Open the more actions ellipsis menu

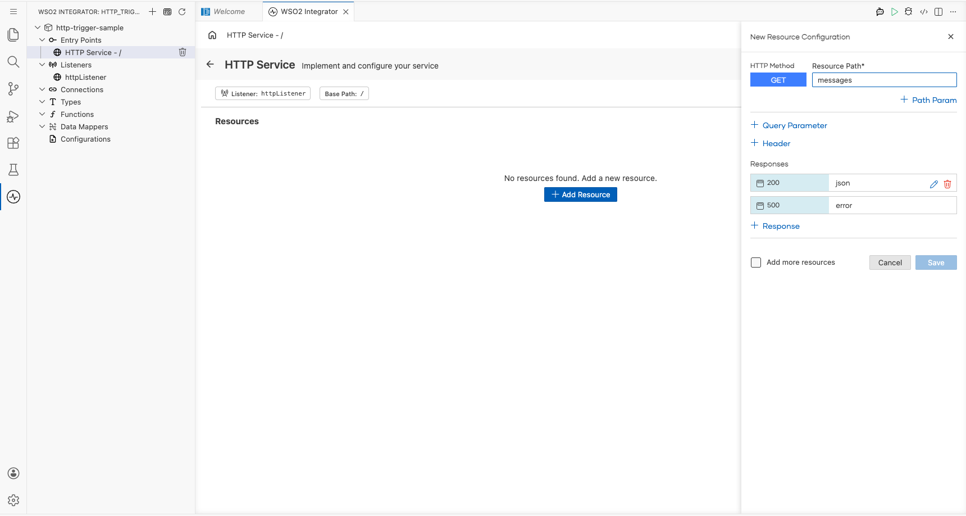coord(953,12)
